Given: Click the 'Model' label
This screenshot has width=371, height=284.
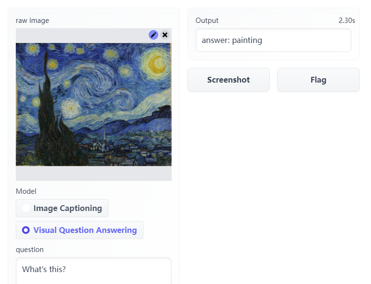Looking at the screenshot, I should pos(26,191).
